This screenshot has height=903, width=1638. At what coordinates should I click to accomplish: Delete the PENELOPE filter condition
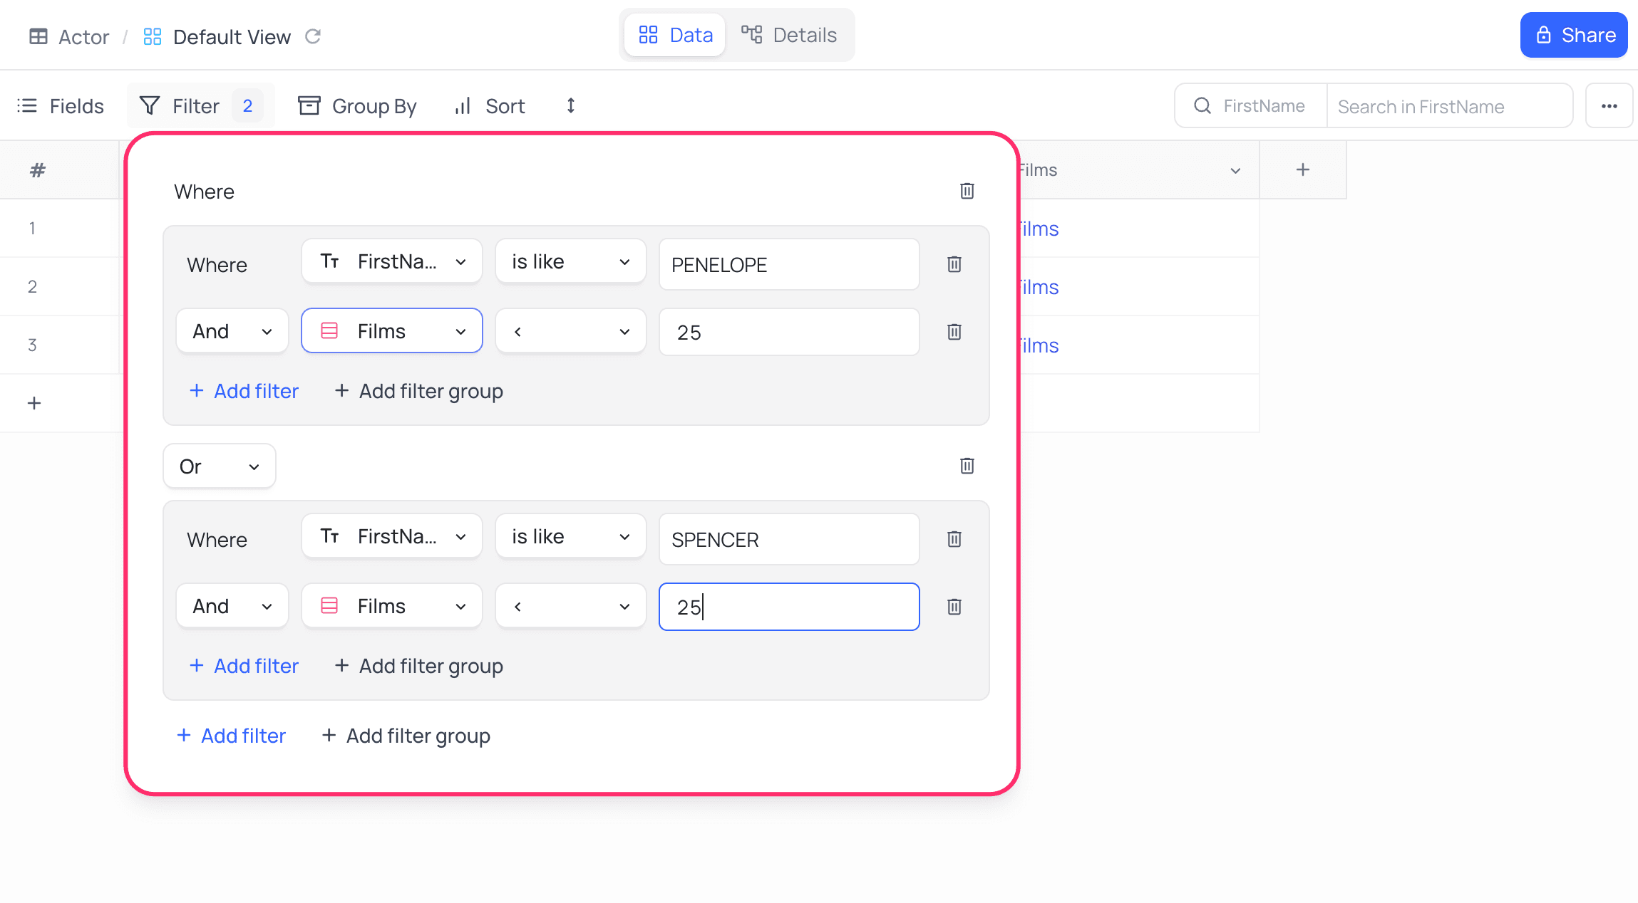point(954,264)
